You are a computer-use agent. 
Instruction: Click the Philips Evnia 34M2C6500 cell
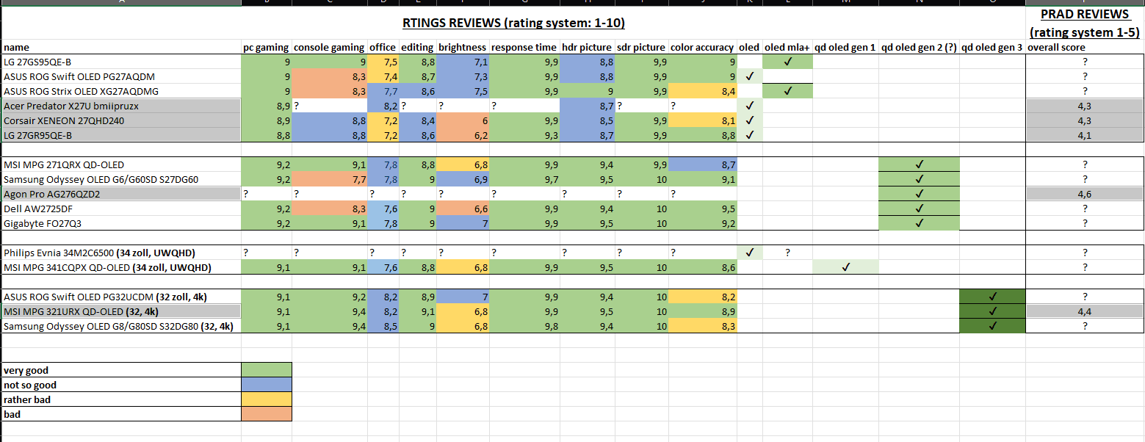(x=121, y=253)
